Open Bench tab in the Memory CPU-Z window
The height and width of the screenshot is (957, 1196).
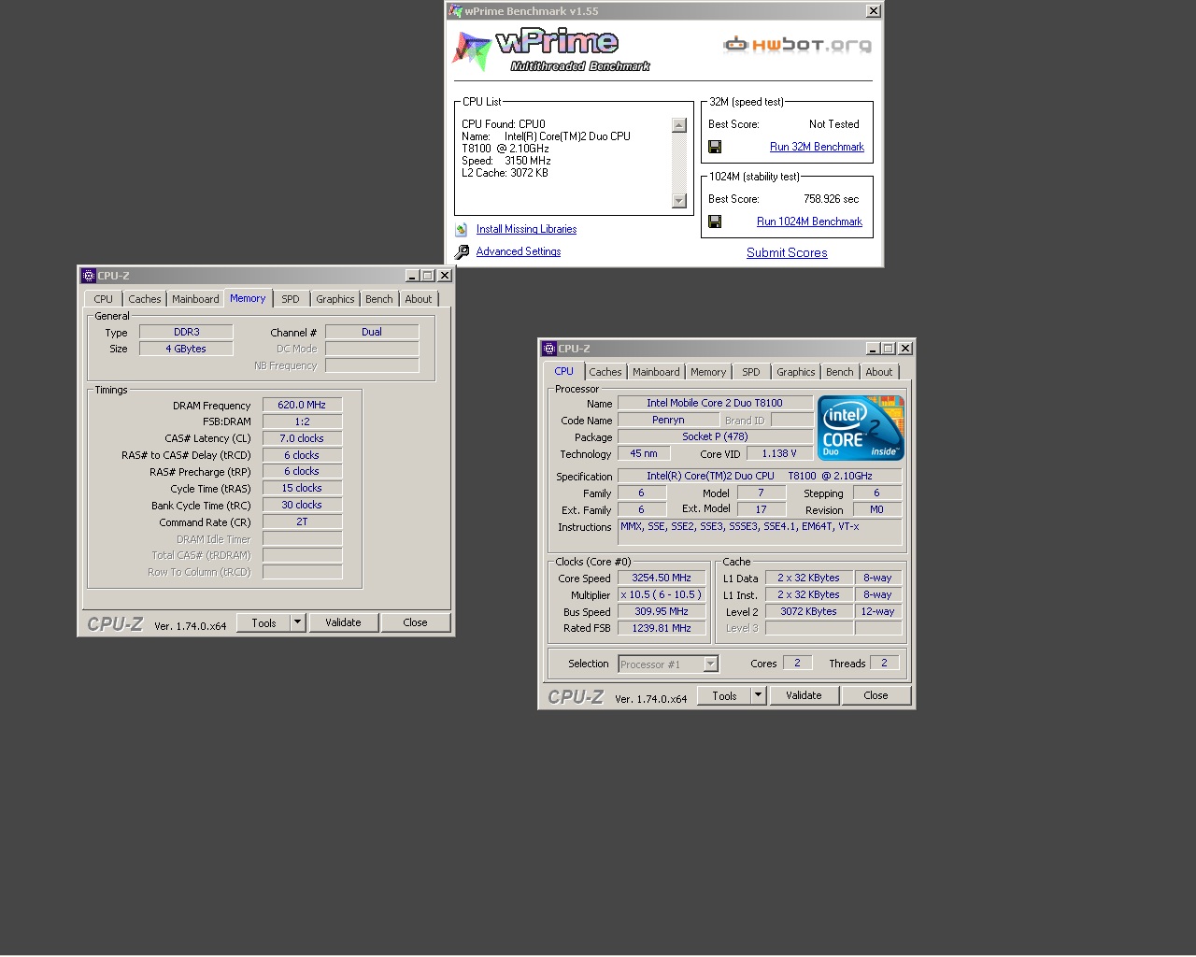click(379, 299)
